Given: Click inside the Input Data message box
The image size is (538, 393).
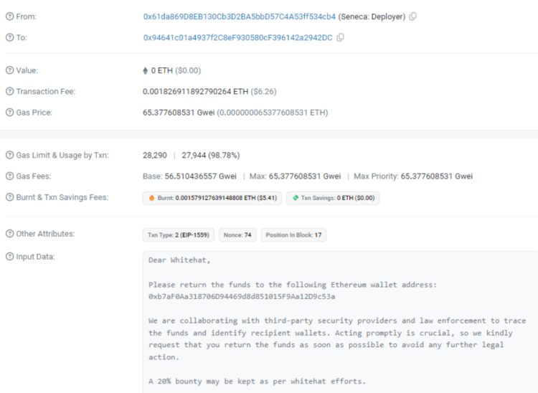Looking at the screenshot, I should pyautogui.click(x=337, y=323).
